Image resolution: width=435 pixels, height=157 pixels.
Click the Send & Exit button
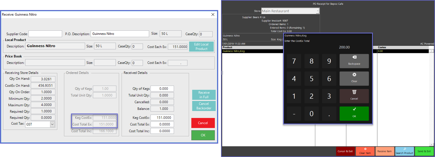[424, 151]
